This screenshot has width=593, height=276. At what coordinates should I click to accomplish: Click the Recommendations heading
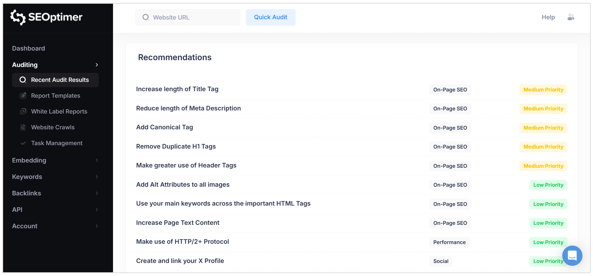point(175,57)
